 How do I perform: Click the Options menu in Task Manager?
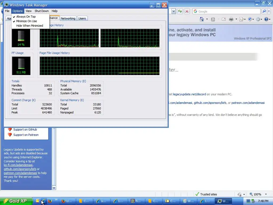click(18, 11)
